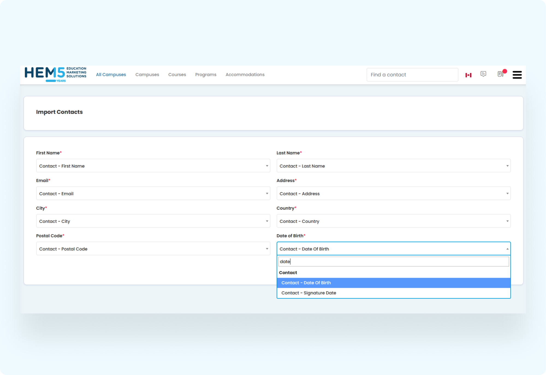The image size is (546, 375).
Task: Open the Country mapping dropdown
Action: (393, 221)
